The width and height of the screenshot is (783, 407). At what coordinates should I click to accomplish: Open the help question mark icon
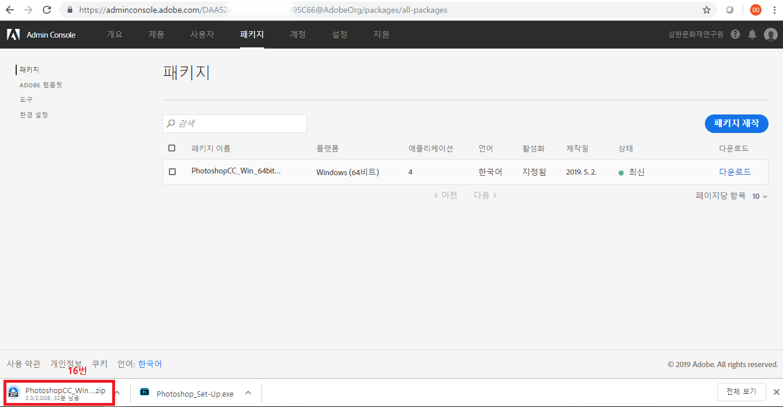pyautogui.click(x=735, y=34)
